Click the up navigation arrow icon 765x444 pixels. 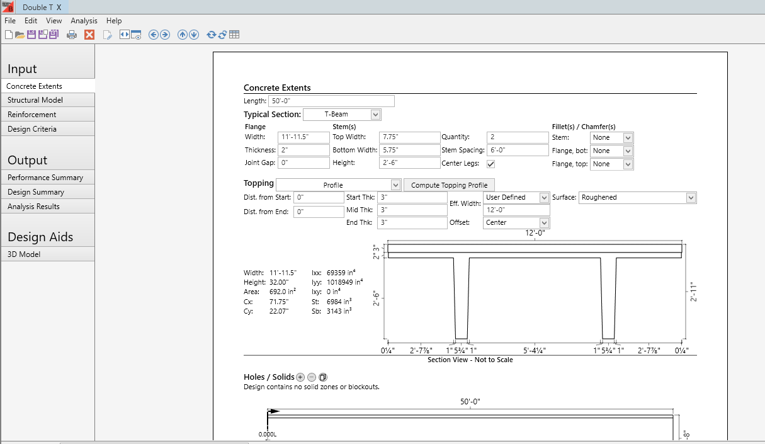pos(183,34)
